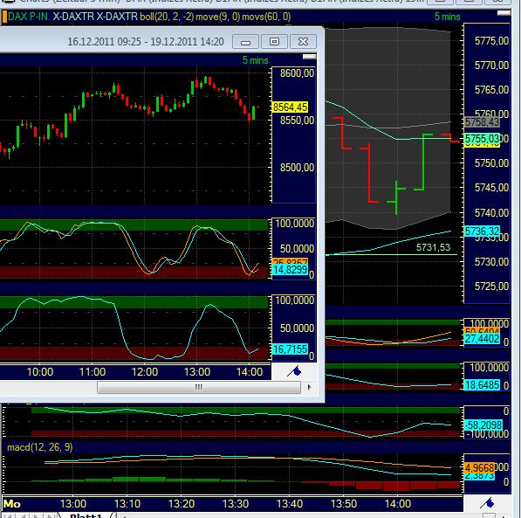Screen dimensions: 521x518
Task: Click the green 5 mins label in the inner chart window
Action: pos(255,60)
